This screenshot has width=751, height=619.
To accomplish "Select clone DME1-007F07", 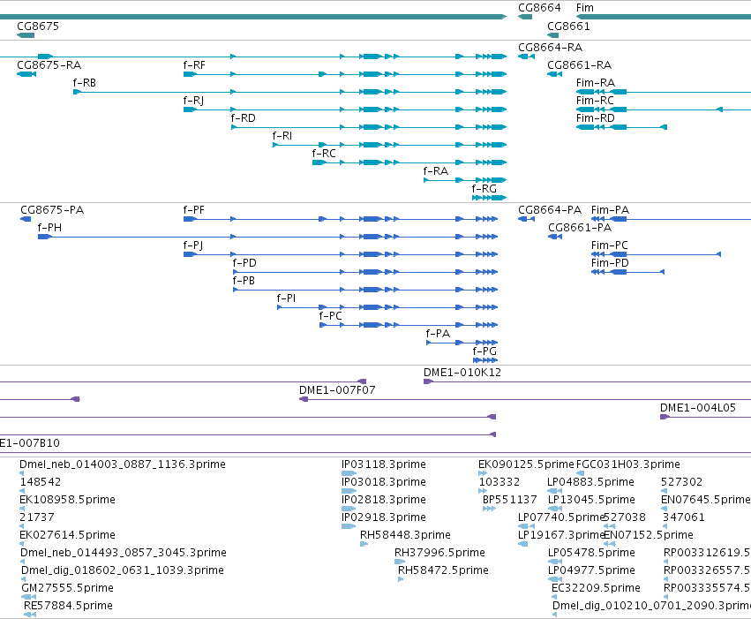I will pyautogui.click(x=337, y=390).
